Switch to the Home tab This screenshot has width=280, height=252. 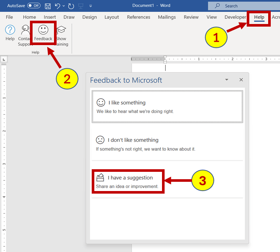(x=30, y=17)
